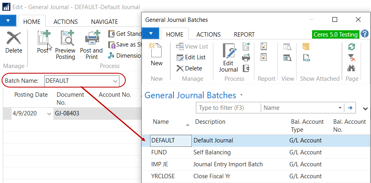This screenshot has height=183, width=371.
Task: Click the binoculars Find icon
Action: pos(351,68)
